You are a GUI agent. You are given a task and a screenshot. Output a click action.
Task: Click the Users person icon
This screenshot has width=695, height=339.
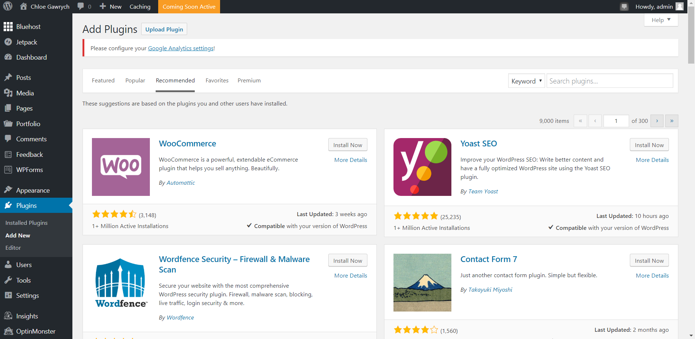[8, 265]
